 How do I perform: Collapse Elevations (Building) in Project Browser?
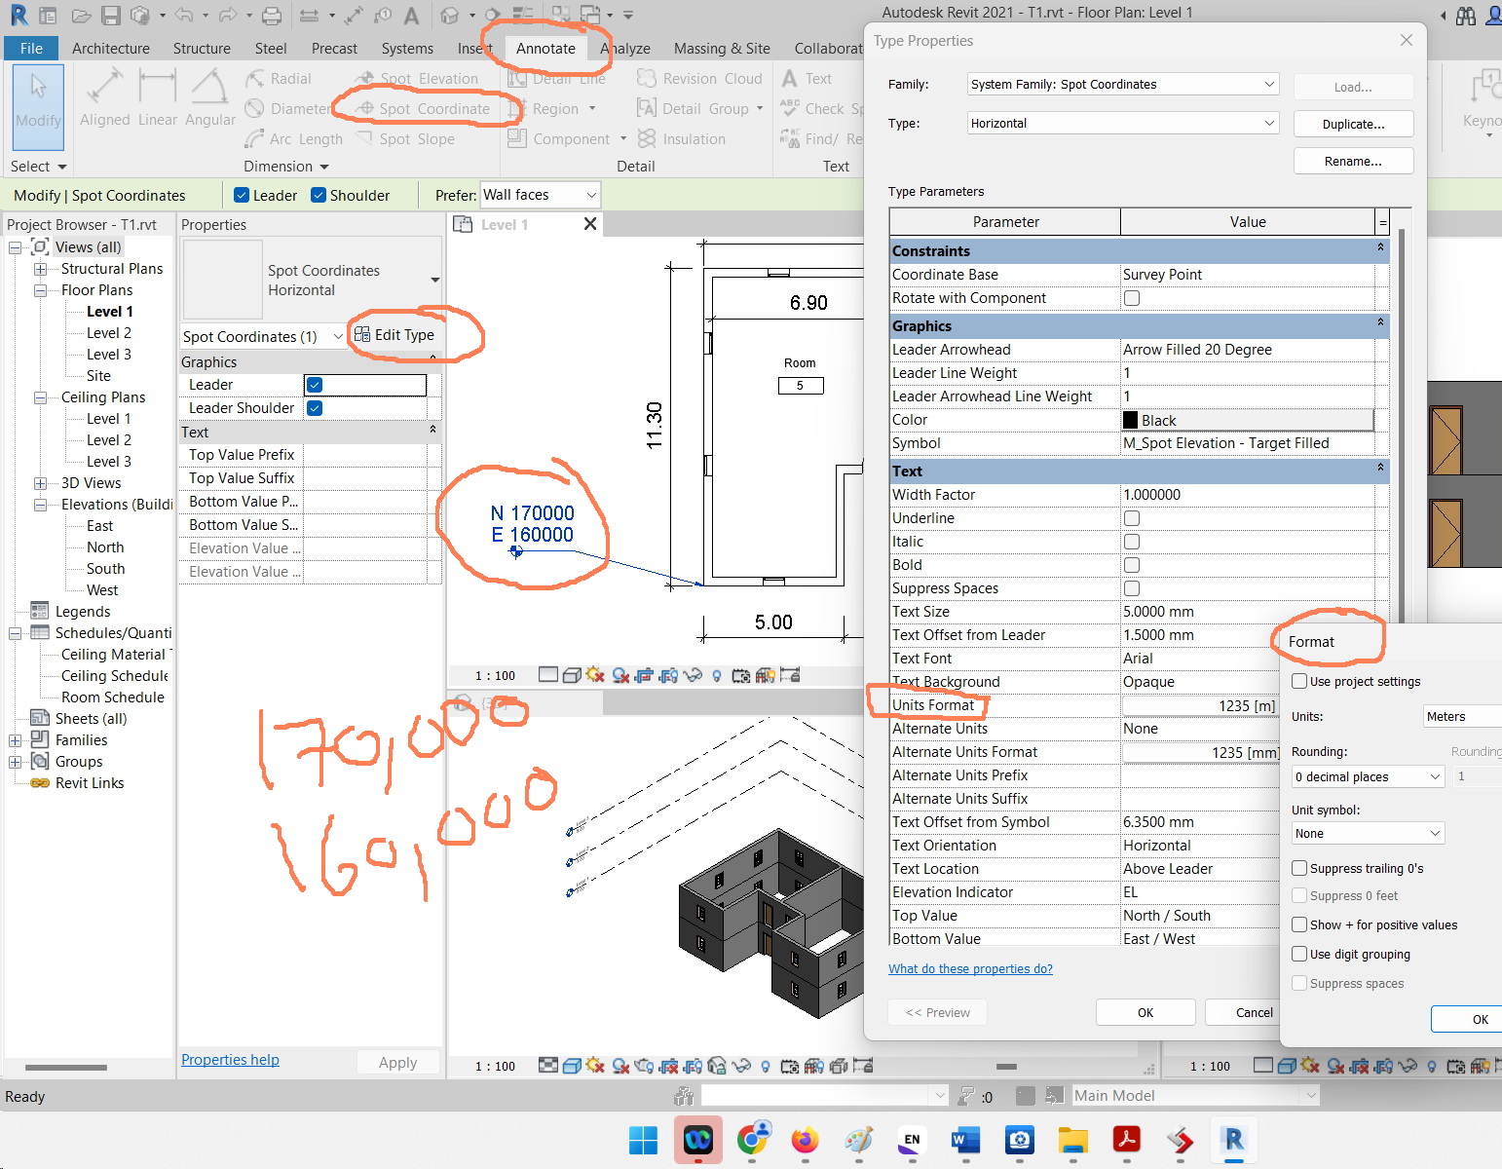coord(38,504)
